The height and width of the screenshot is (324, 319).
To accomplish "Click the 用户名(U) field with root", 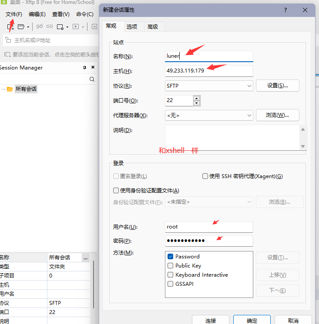I will [209, 227].
